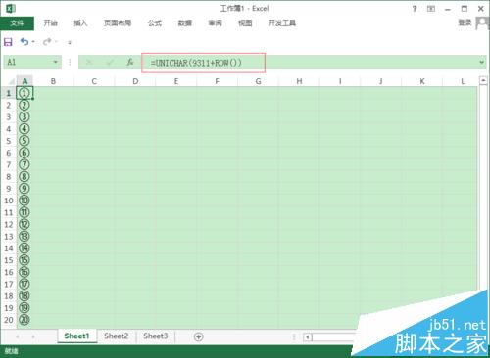490x358 pixels.
Task: Click the Excel application icon
Action: [11, 9]
